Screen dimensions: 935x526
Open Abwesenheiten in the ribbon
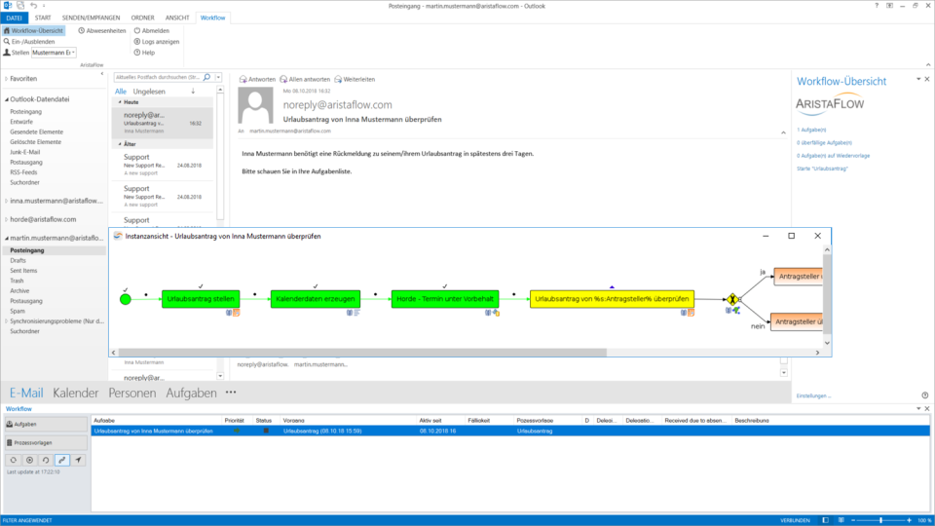[x=102, y=30]
